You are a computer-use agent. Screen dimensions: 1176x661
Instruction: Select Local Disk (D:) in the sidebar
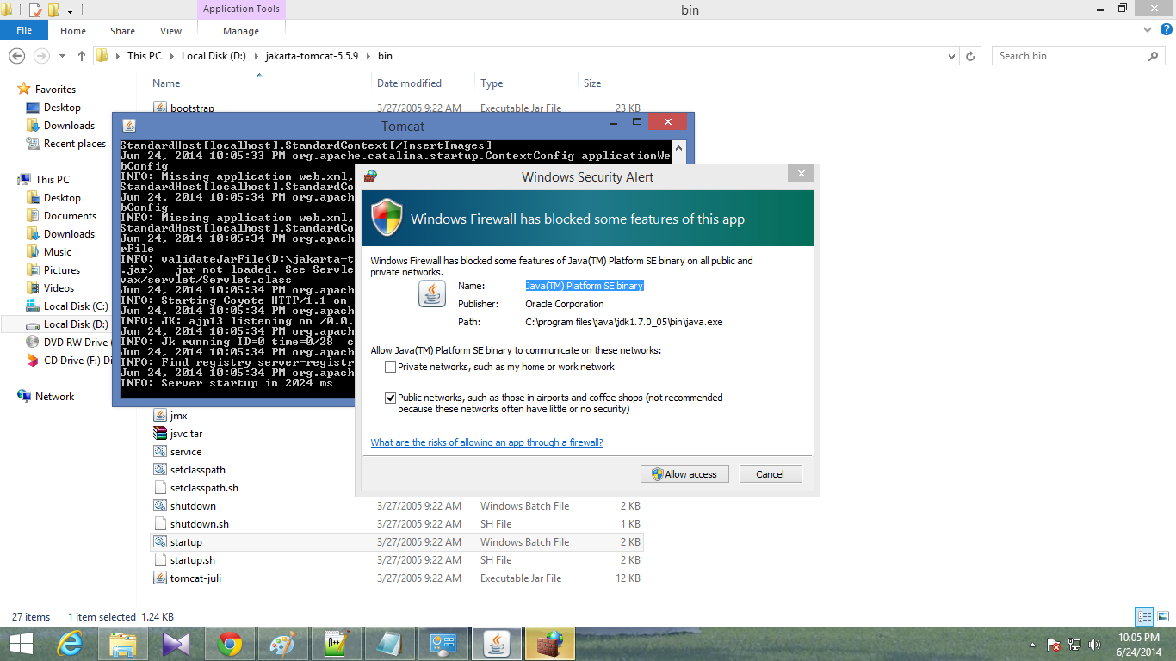[x=76, y=324]
